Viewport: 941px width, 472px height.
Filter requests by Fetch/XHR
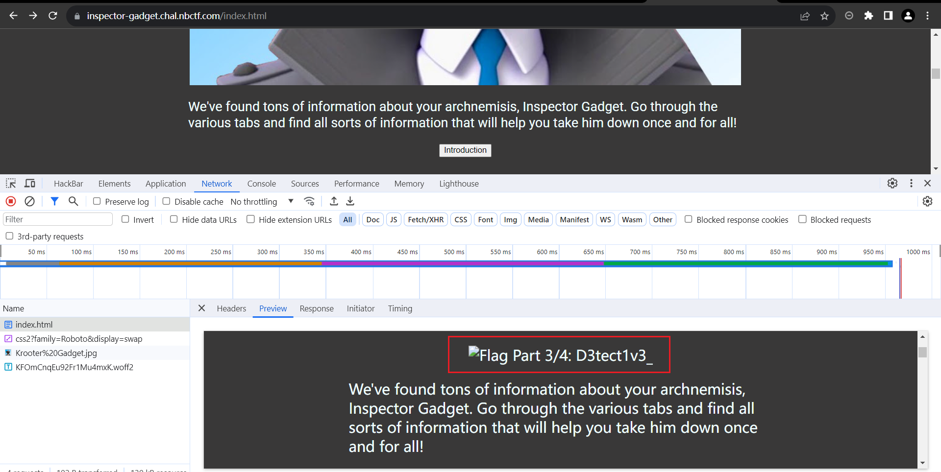pos(425,219)
